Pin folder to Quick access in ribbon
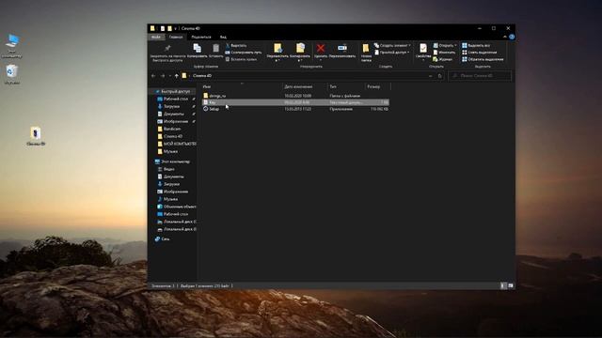This screenshot has width=602, height=338. tap(167, 53)
